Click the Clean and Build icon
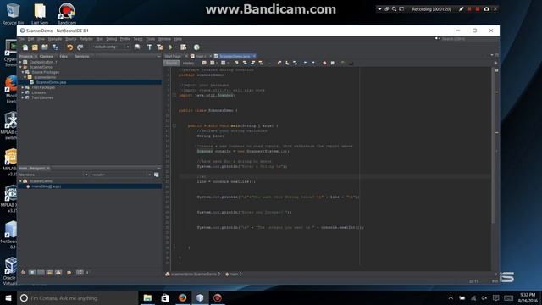The height and width of the screenshot is (305, 542). click(x=160, y=47)
